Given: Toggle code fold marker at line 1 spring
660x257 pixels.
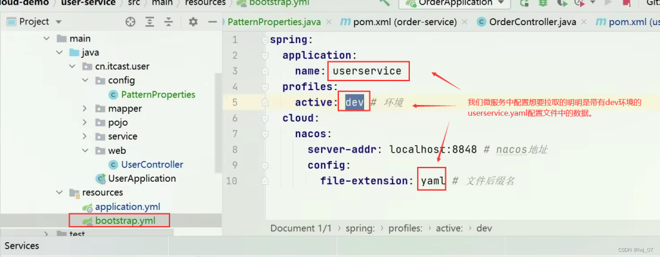Looking at the screenshot, I should point(265,41).
